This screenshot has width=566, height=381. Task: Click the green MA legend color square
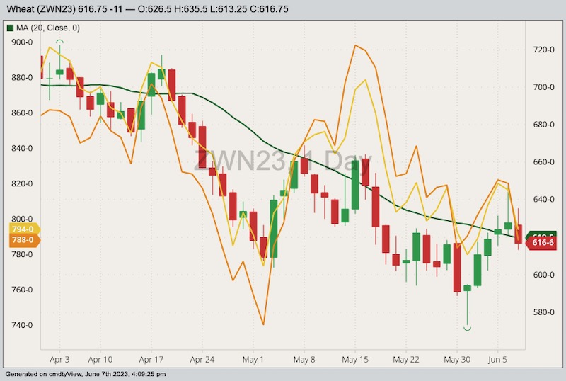point(11,28)
